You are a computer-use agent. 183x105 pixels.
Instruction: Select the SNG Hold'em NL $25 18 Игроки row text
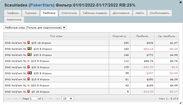point(28,43)
